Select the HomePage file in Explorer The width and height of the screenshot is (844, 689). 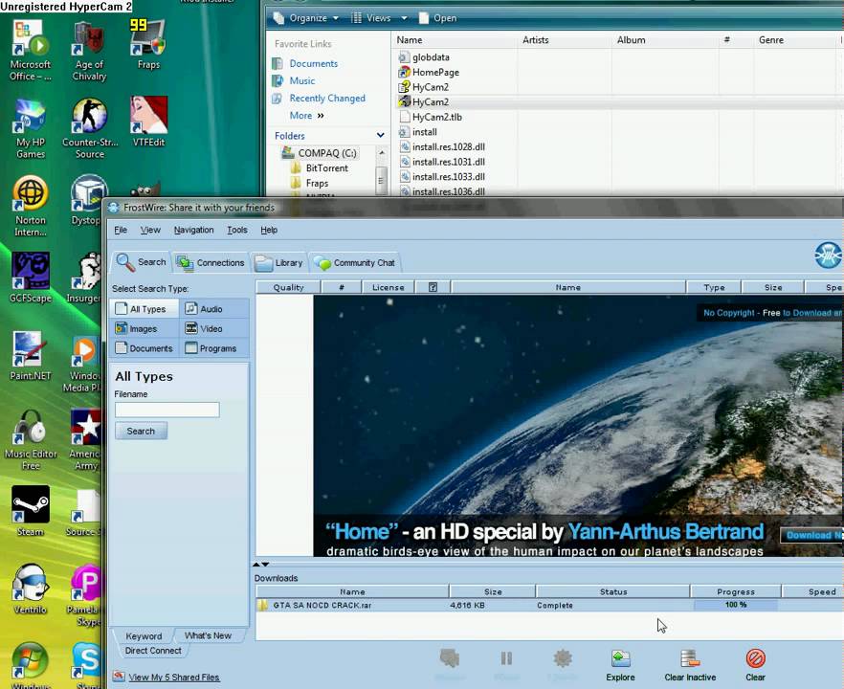429,72
